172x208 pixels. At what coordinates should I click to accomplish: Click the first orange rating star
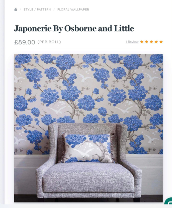tap(142, 42)
